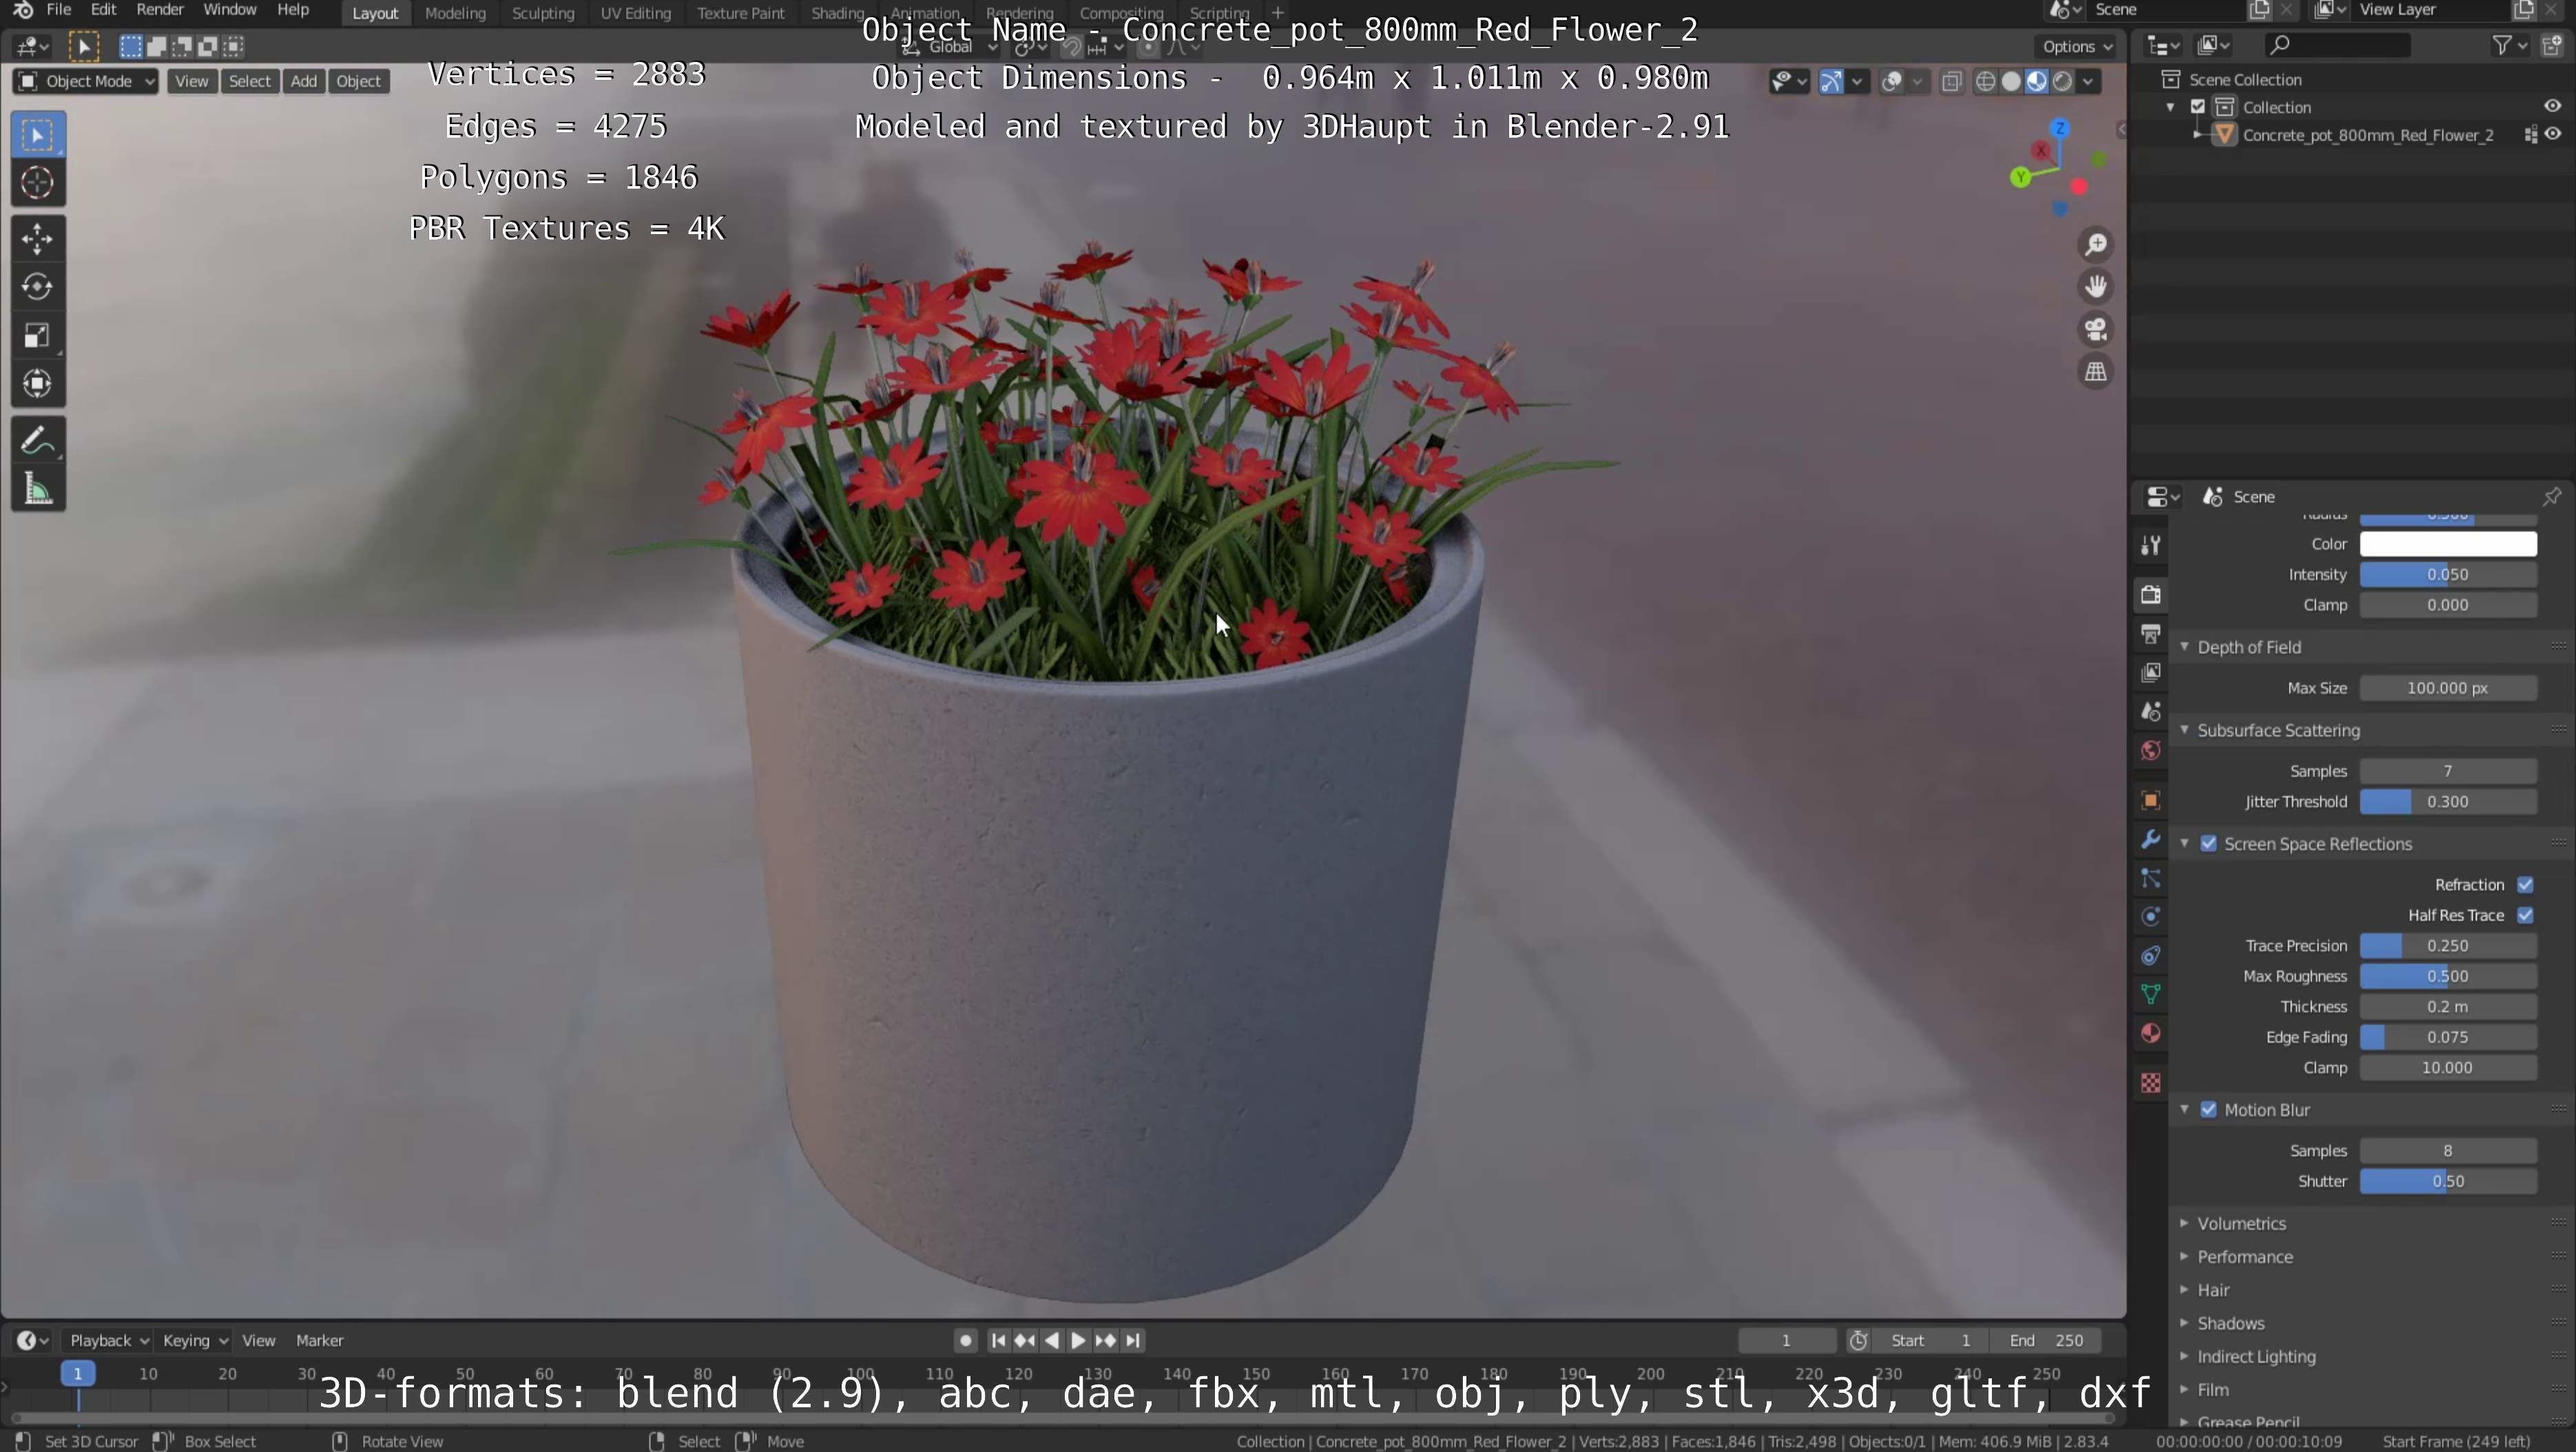Open viewport Add menu
The width and height of the screenshot is (2576, 1452).
pyautogui.click(x=303, y=82)
